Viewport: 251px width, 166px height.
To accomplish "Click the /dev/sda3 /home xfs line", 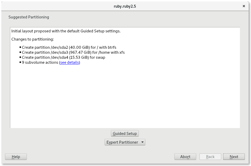I will point(73,52).
